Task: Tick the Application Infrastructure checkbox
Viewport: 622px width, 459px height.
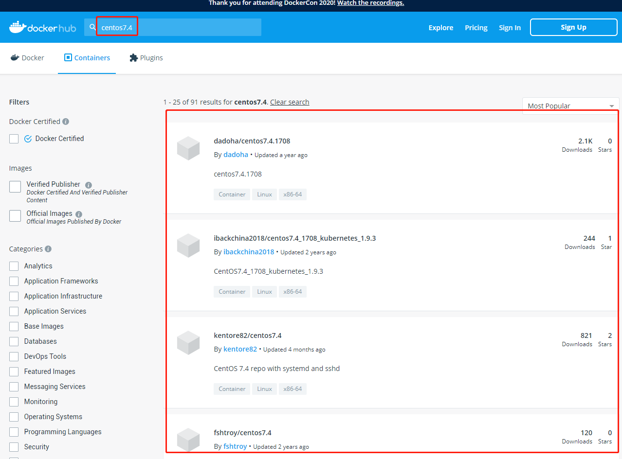Action: pyautogui.click(x=14, y=296)
